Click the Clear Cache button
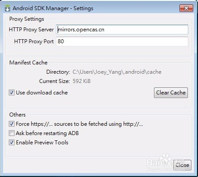 [171, 93]
